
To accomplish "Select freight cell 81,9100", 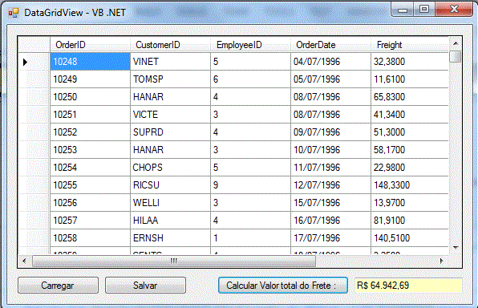I will coord(410,221).
